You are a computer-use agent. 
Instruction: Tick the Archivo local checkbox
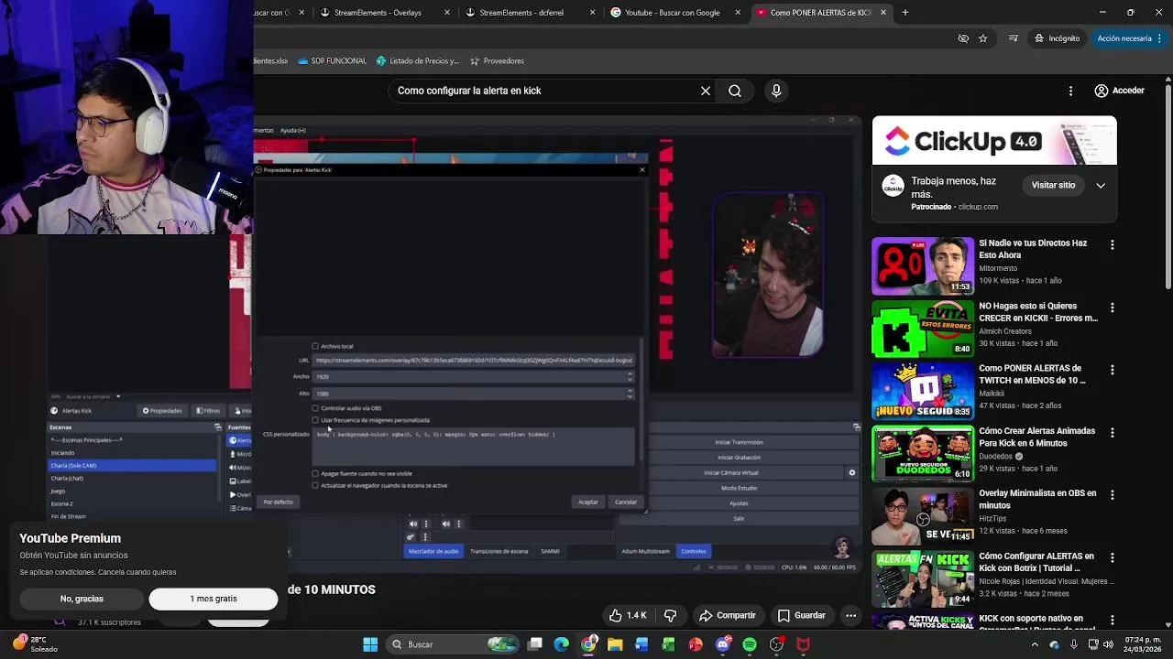pos(315,346)
